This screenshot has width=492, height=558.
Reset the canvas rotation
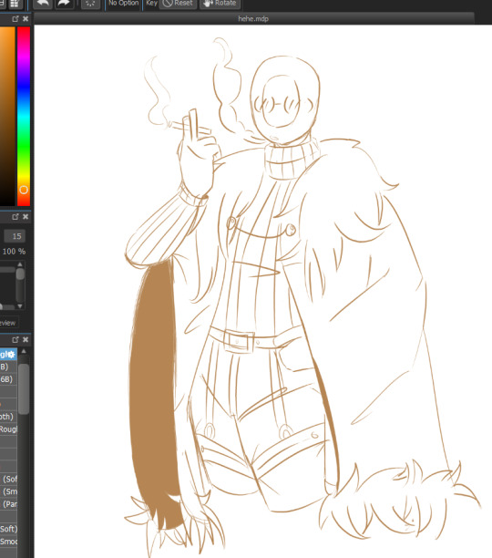click(178, 4)
